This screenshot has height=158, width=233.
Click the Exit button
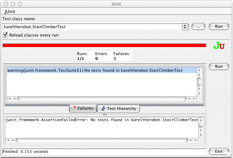point(219,151)
